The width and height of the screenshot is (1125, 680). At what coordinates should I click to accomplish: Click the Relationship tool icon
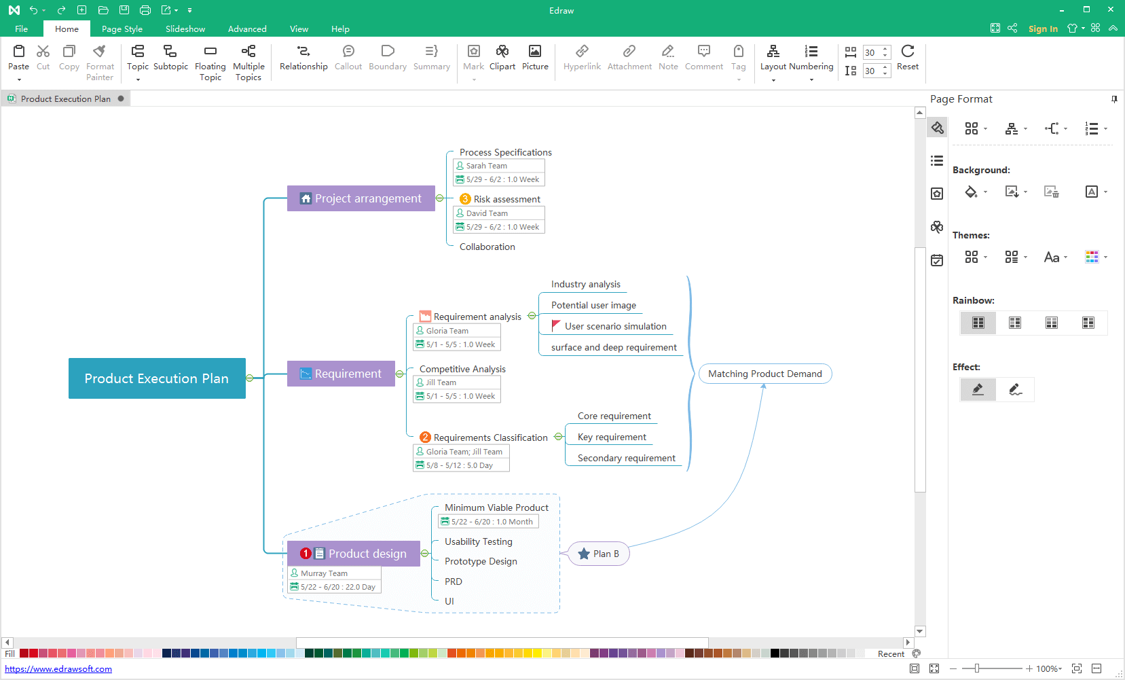303,52
